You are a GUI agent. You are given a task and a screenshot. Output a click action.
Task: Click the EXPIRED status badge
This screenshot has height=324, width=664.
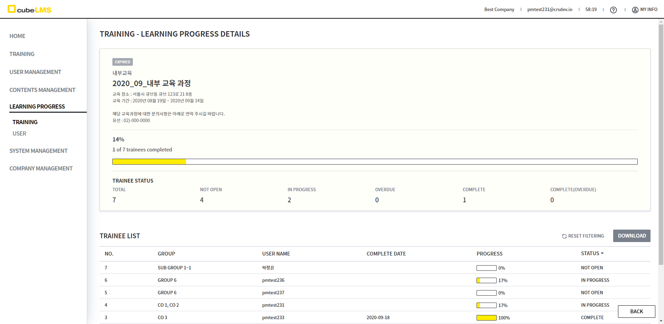point(122,62)
